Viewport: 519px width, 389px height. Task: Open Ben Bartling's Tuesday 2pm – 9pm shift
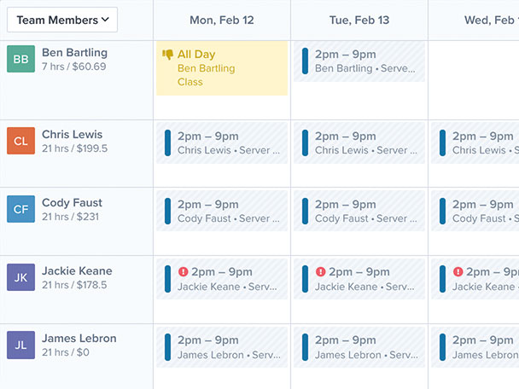click(x=359, y=61)
